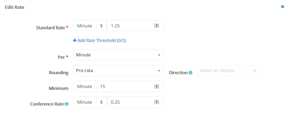Click the Minute prefix in Minimum field
289x113 pixels.
pos(84,86)
